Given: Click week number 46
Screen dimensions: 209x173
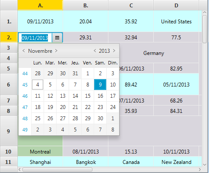Looking at the screenshot, I should point(25,96).
